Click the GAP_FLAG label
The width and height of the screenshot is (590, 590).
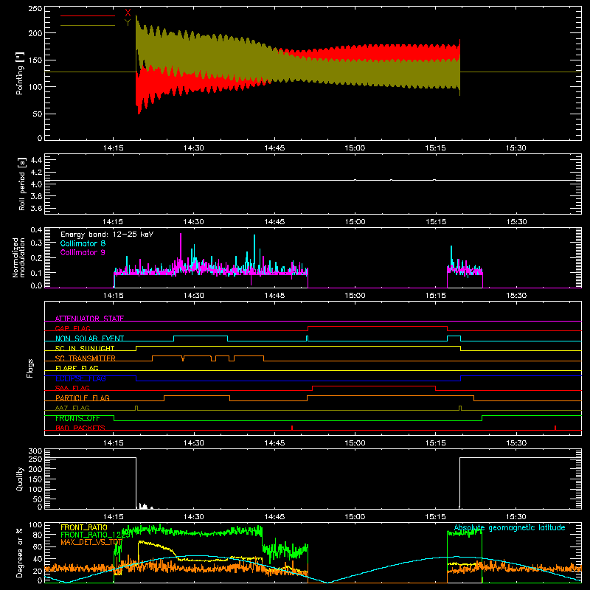pos(73,328)
